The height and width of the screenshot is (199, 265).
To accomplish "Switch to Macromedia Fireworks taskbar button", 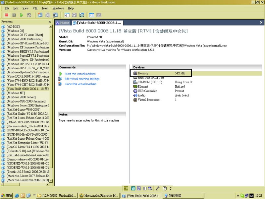I will coord(99,196).
